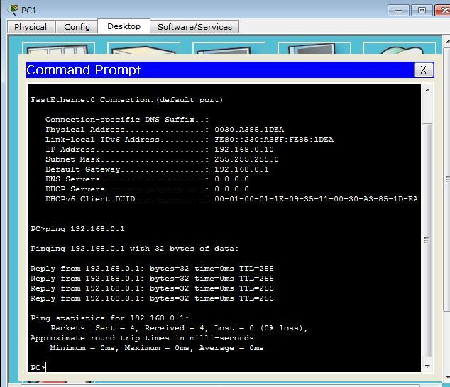The height and width of the screenshot is (387, 450).
Task: Click the 'PC>ping 192.168.0.1' command line
Action: pos(77,229)
